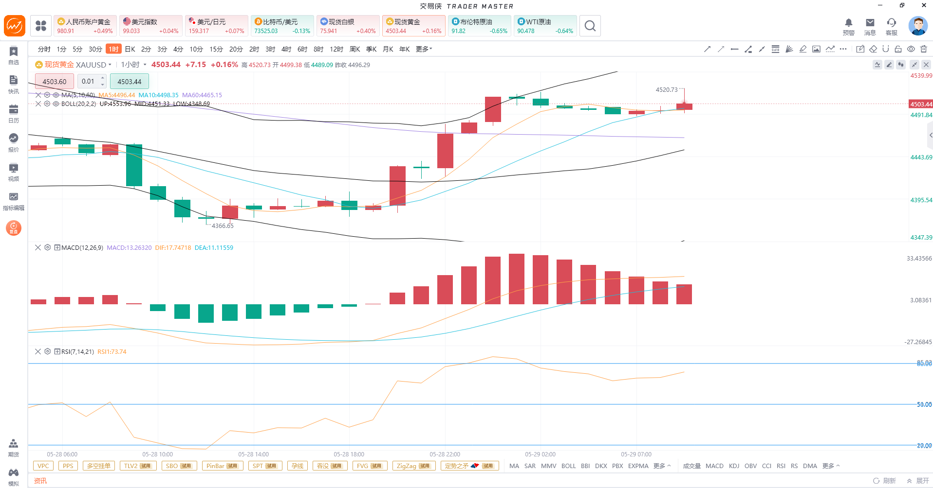Viewport: 933px width, 488px height.
Task: Select the 分时 timeframe tab
Action: pyautogui.click(x=44, y=49)
